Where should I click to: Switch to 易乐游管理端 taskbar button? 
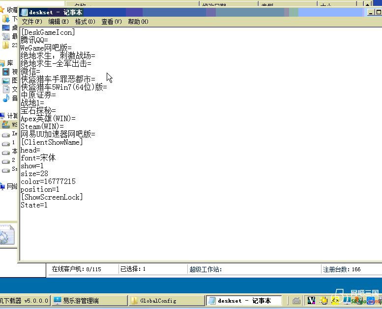pyautogui.click(x=89, y=301)
